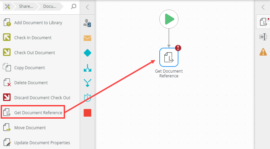Select Check In Document label
This screenshot has width=270, height=149.
pyautogui.click(x=33, y=38)
